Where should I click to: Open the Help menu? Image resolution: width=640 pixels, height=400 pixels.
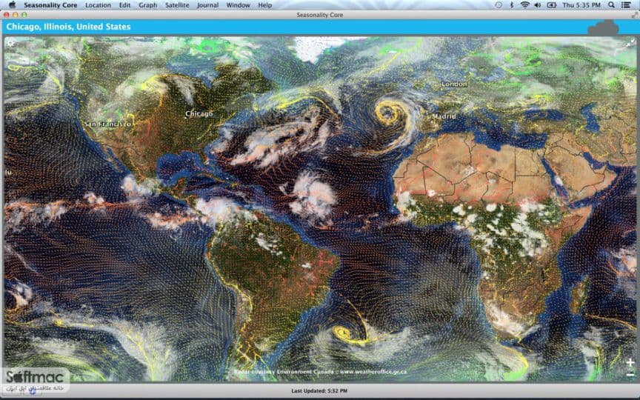tap(265, 5)
